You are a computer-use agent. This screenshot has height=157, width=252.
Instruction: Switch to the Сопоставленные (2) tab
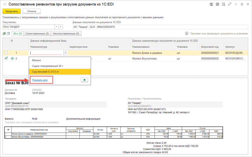37,33
